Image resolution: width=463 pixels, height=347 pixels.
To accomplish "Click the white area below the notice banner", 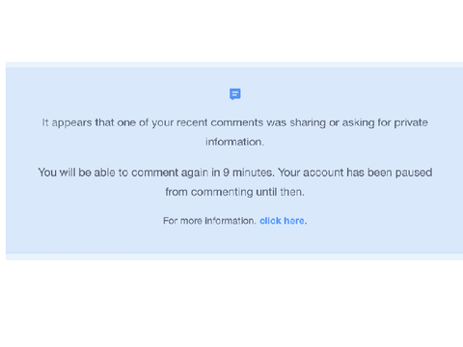I will [231, 304].
